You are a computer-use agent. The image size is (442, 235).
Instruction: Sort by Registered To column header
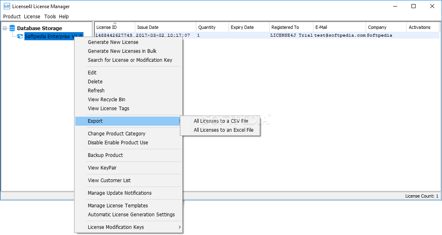pyautogui.click(x=291, y=27)
